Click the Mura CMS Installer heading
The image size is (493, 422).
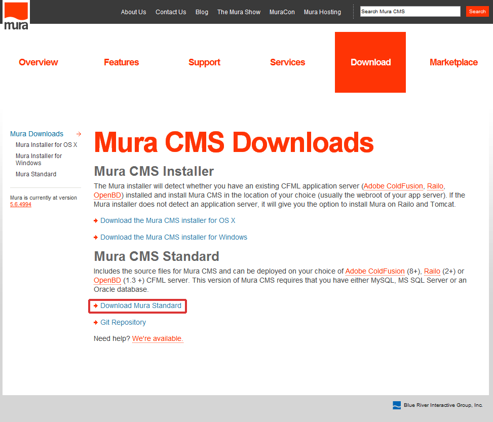[x=154, y=171]
